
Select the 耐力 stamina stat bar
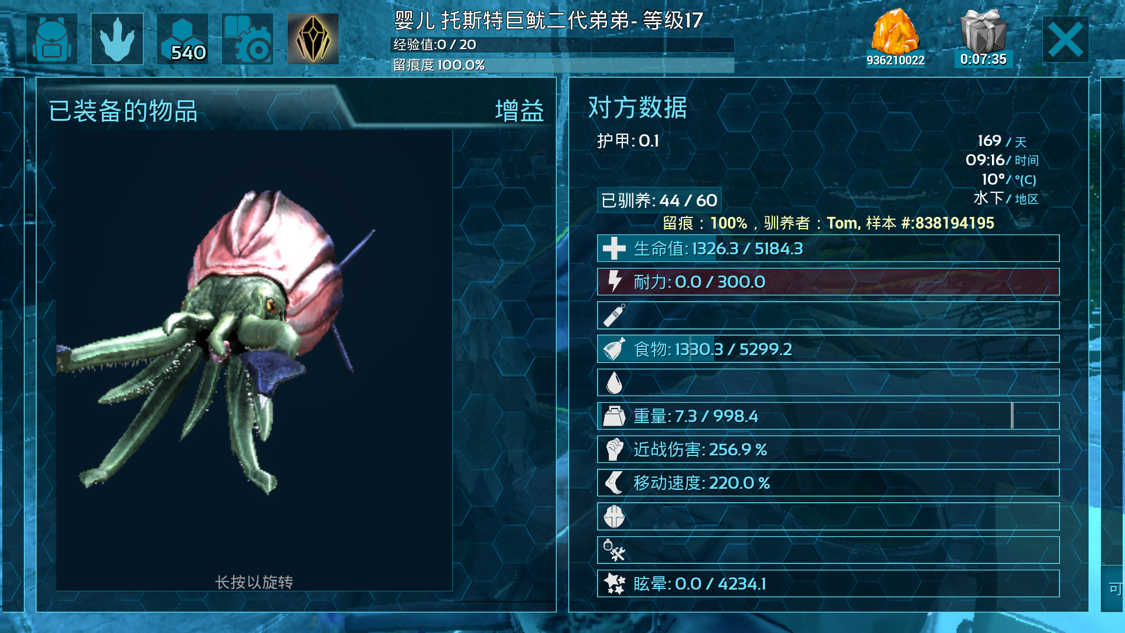point(828,282)
